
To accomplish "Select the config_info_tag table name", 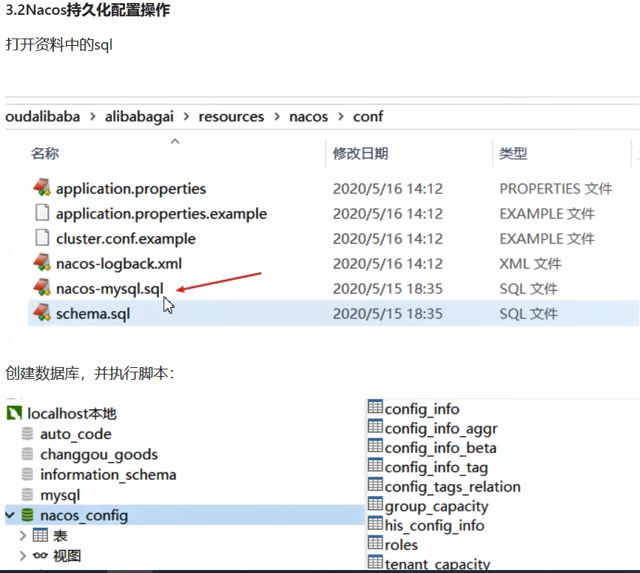I will click(x=437, y=467).
